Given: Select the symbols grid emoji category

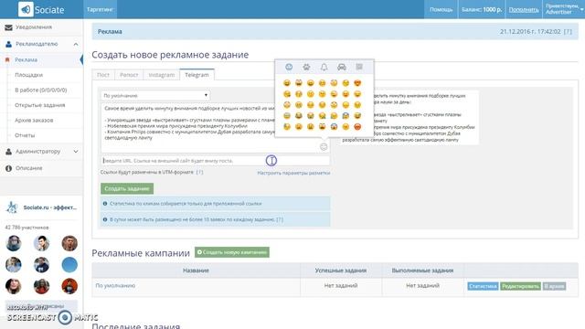Looking at the screenshot, I should pos(359,67).
